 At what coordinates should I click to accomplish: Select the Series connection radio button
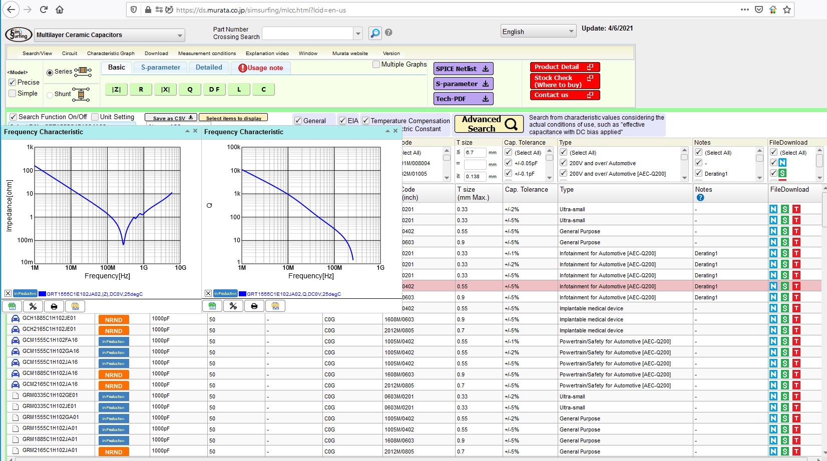click(50, 73)
